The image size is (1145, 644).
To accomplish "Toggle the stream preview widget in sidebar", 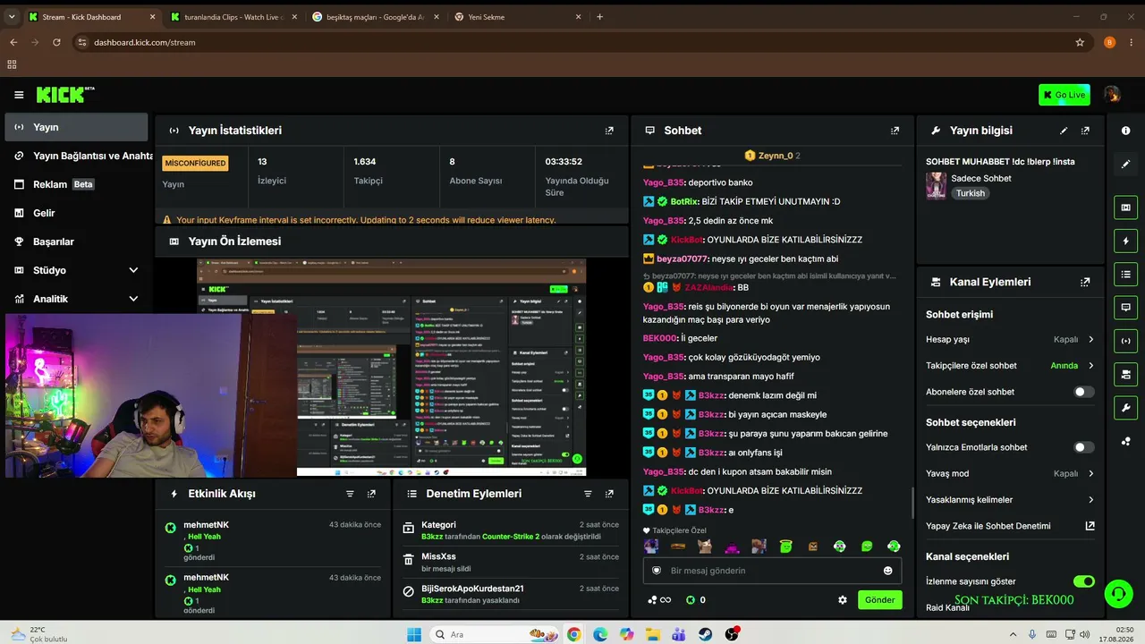I will pyautogui.click(x=1126, y=208).
